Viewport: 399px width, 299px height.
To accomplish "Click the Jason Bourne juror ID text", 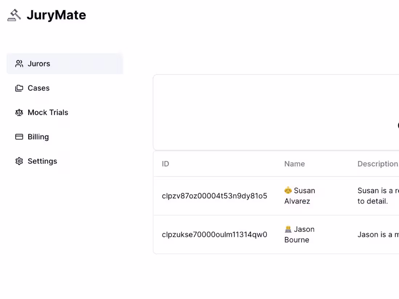I will click(x=214, y=234).
